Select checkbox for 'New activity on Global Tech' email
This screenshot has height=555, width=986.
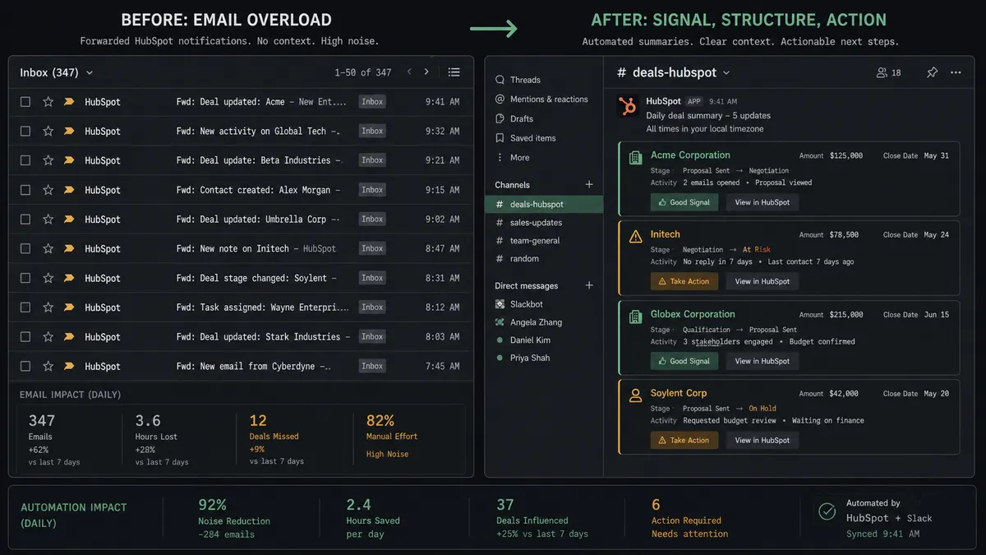tap(25, 131)
